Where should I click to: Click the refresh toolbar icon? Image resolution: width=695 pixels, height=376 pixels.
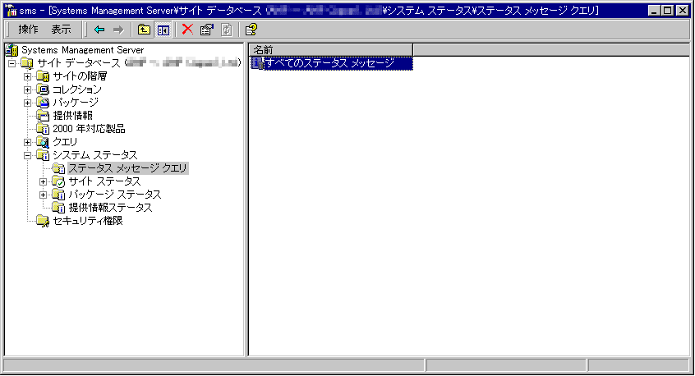point(227,30)
